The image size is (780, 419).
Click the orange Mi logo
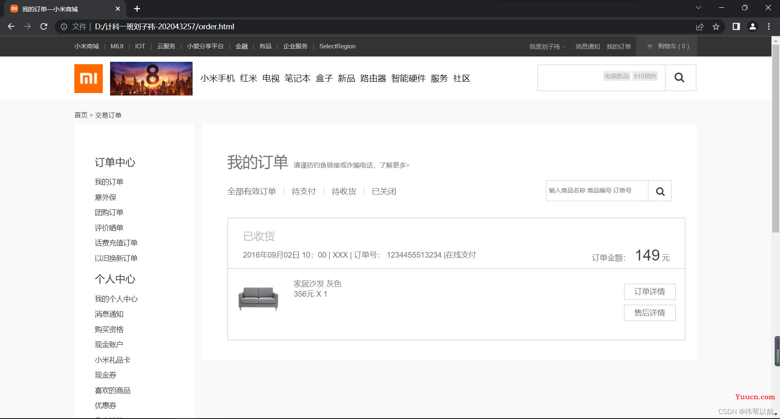pyautogui.click(x=89, y=78)
